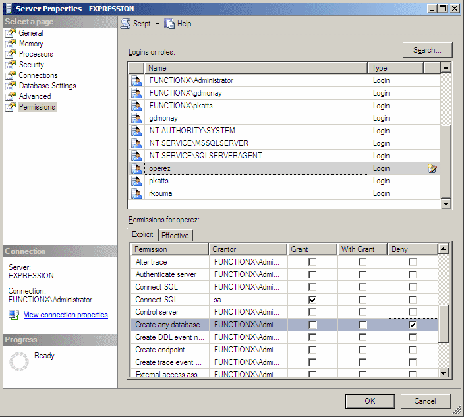464x417 pixels.
Task: Click login icon for FUNCTIONX\Administrator
Action: point(136,80)
